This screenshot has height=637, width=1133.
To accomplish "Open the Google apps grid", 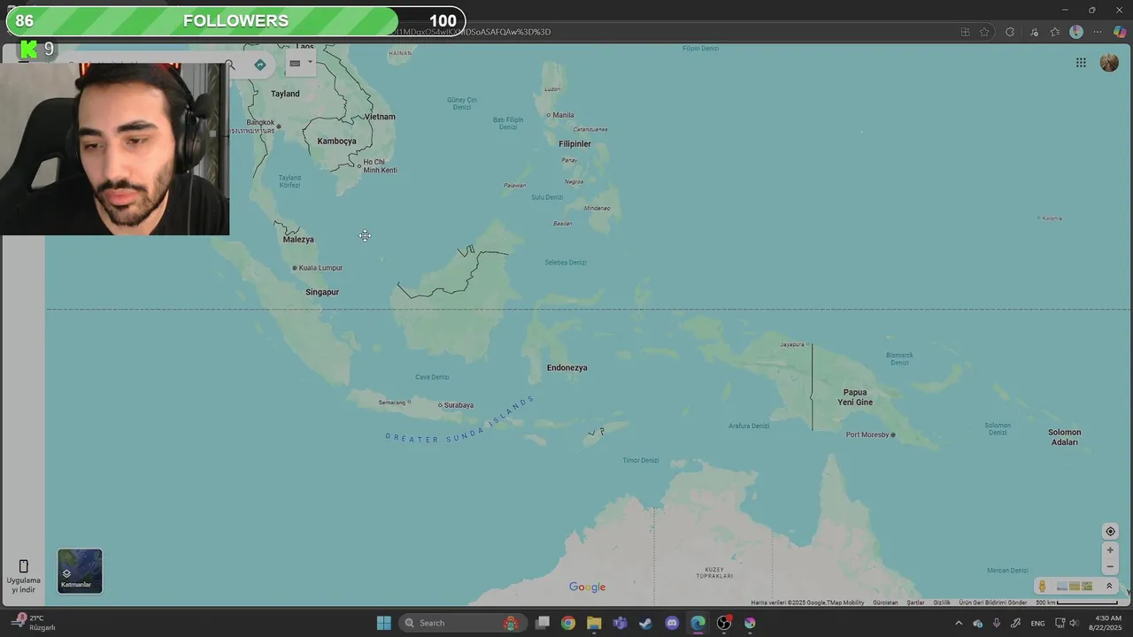I will pyautogui.click(x=1081, y=62).
